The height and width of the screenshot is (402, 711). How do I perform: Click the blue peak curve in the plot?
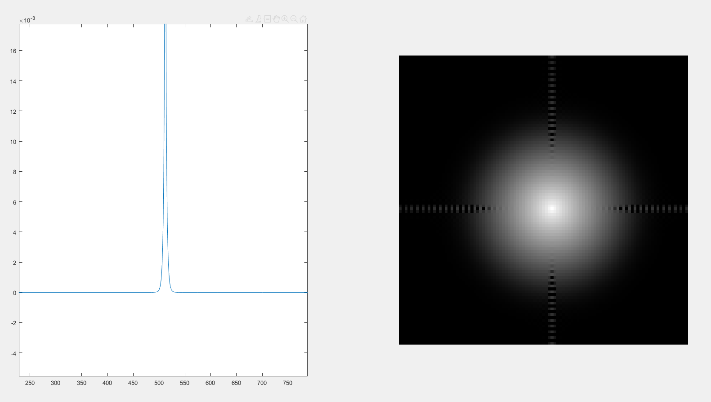coord(165,157)
